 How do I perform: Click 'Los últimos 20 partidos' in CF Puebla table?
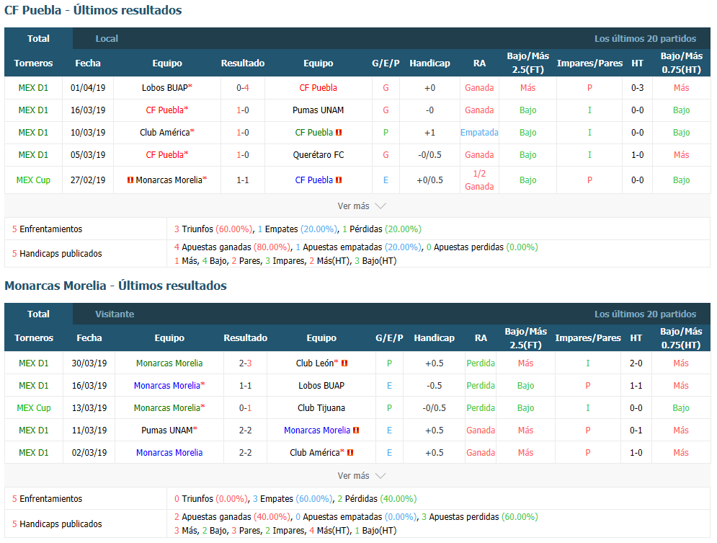tap(645, 39)
